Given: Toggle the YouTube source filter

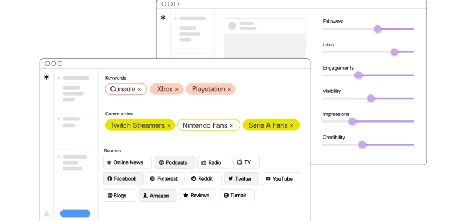Looking at the screenshot, I should pos(282,178).
